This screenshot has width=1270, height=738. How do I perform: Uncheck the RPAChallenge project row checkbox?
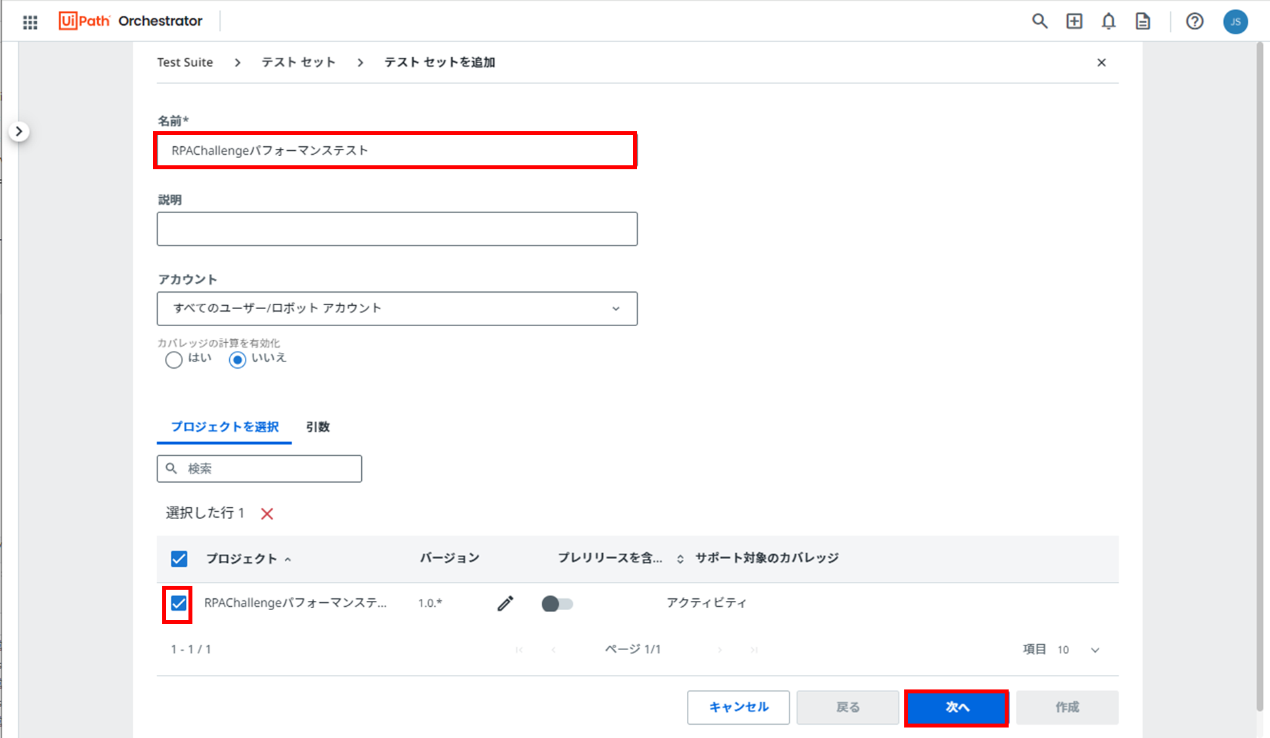(x=179, y=604)
